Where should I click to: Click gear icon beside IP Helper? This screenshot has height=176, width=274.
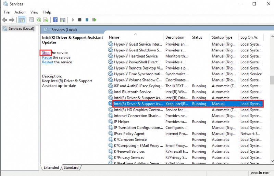click(x=111, y=122)
